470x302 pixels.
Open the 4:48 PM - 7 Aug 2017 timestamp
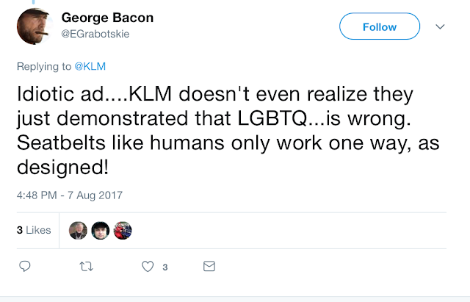pos(69,195)
